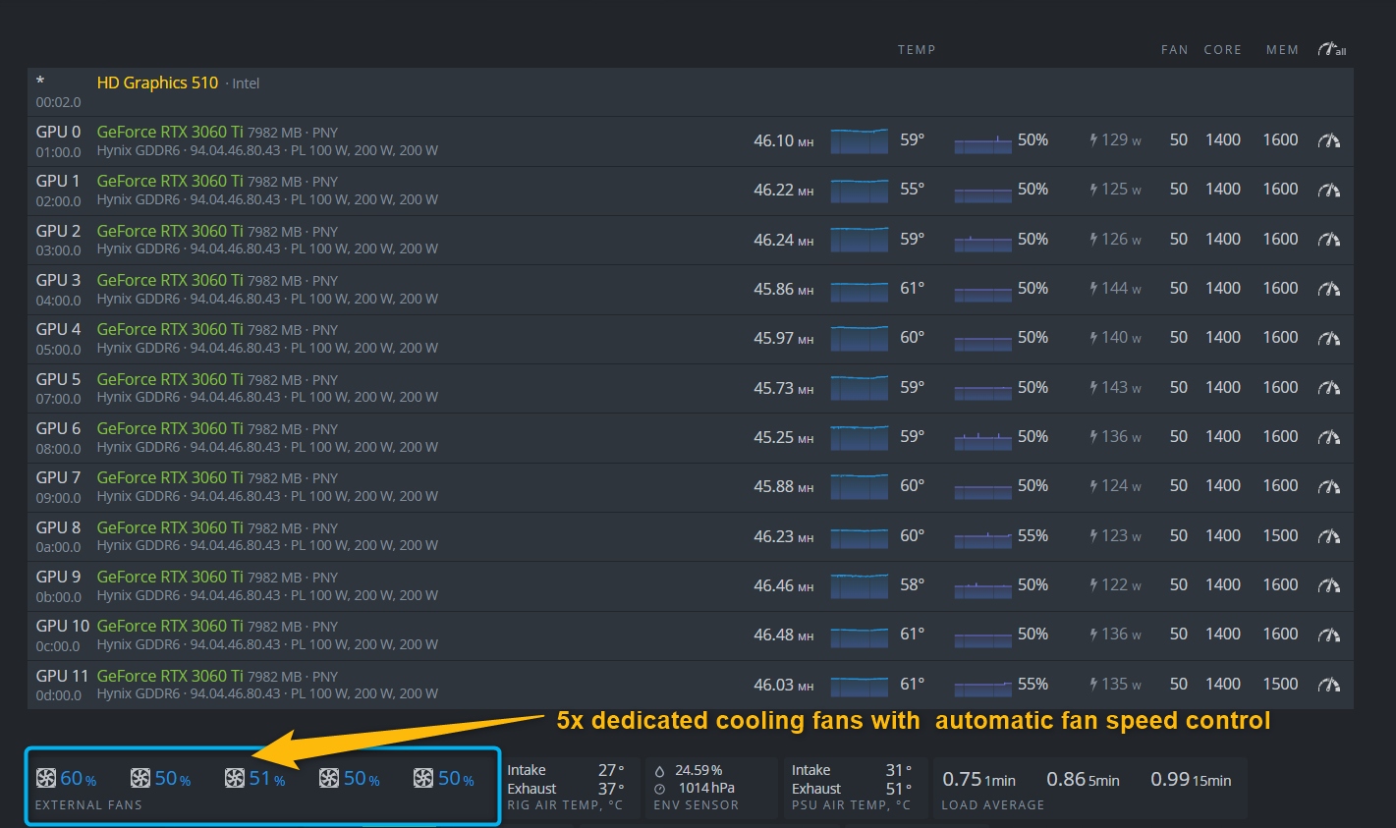This screenshot has height=828, width=1396.
Task: Open the HD Graphics 510 Intel entry
Action: [x=157, y=83]
